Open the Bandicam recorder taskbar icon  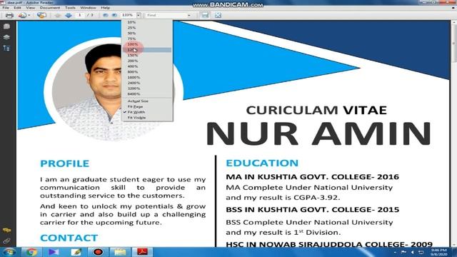coord(99,252)
